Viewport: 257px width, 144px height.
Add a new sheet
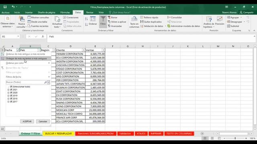click(202, 134)
